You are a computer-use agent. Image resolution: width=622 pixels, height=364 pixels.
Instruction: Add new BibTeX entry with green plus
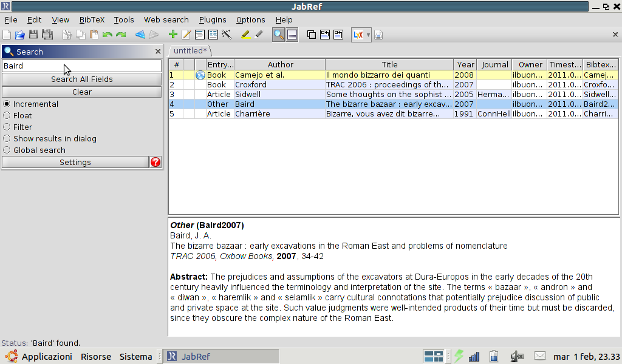coord(173,35)
